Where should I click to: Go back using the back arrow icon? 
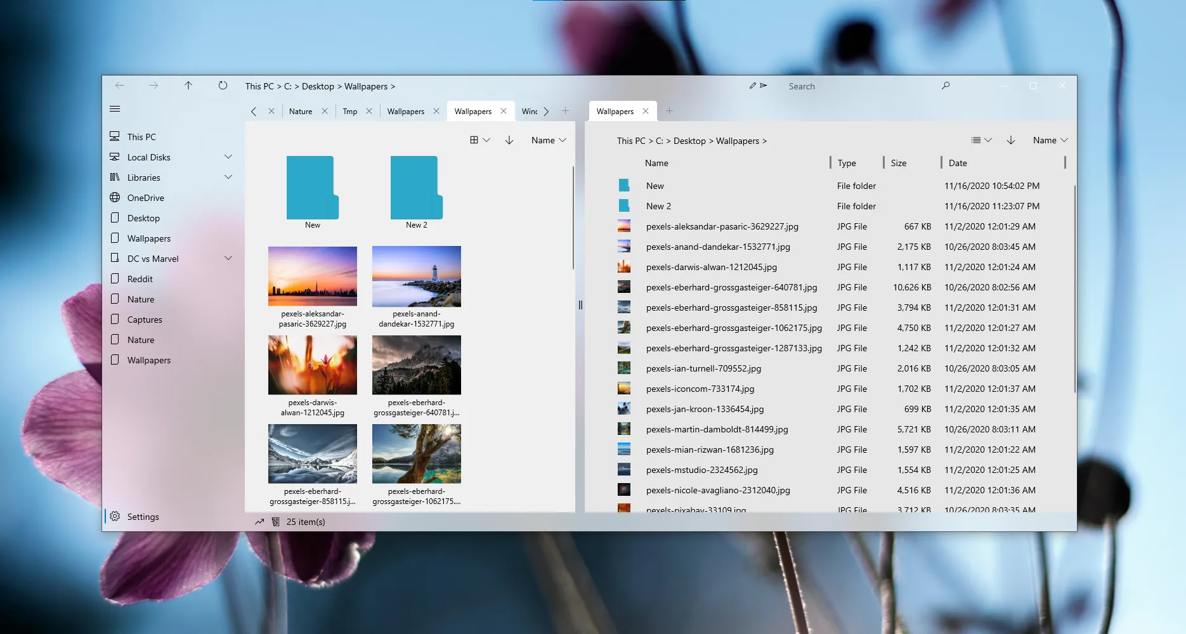click(x=121, y=86)
